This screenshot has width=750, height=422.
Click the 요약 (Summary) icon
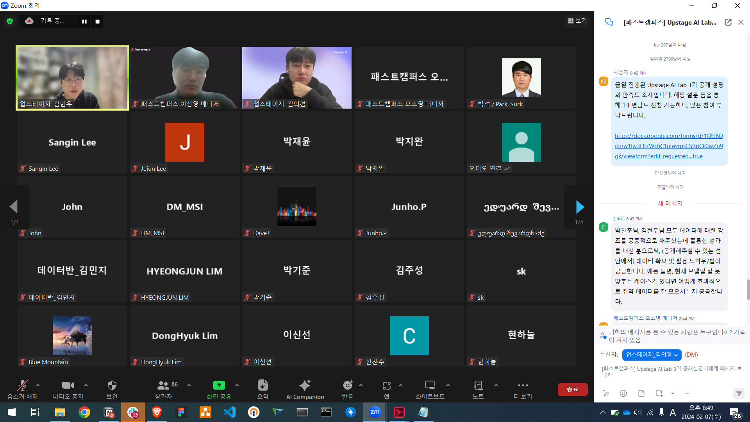coord(263,386)
